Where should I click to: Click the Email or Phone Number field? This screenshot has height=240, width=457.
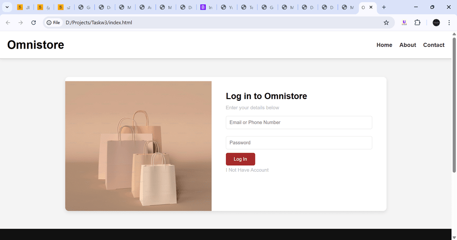coord(299,122)
